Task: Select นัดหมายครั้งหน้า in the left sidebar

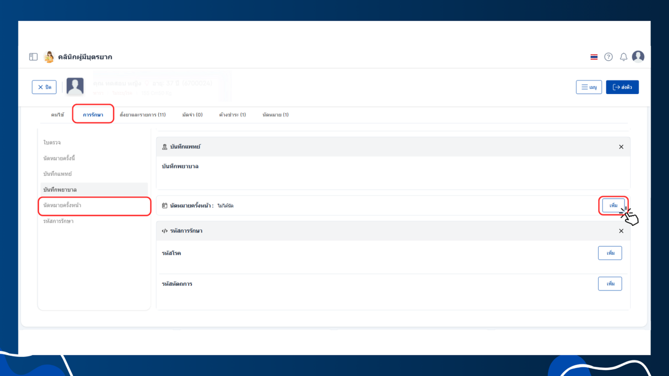Action: [94, 205]
